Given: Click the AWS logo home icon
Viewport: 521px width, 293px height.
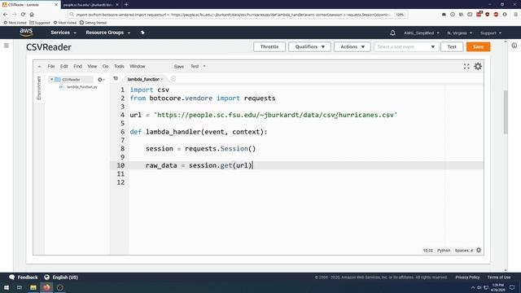Looking at the screenshot, I should (26, 33).
